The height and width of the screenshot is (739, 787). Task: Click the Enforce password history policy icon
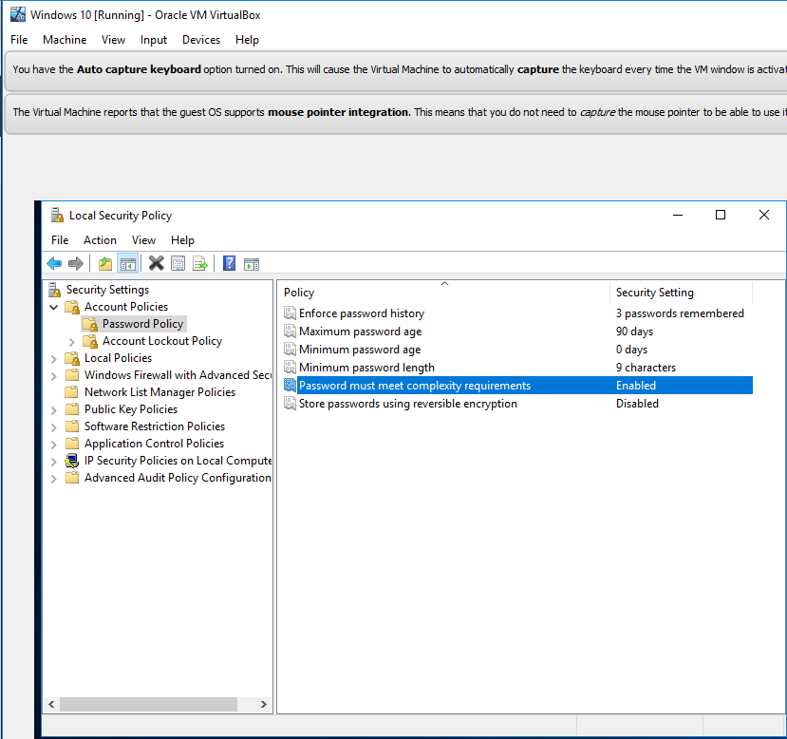(x=290, y=313)
